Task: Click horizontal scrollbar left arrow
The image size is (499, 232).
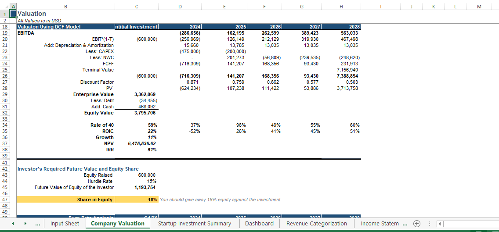Action: coord(440,224)
